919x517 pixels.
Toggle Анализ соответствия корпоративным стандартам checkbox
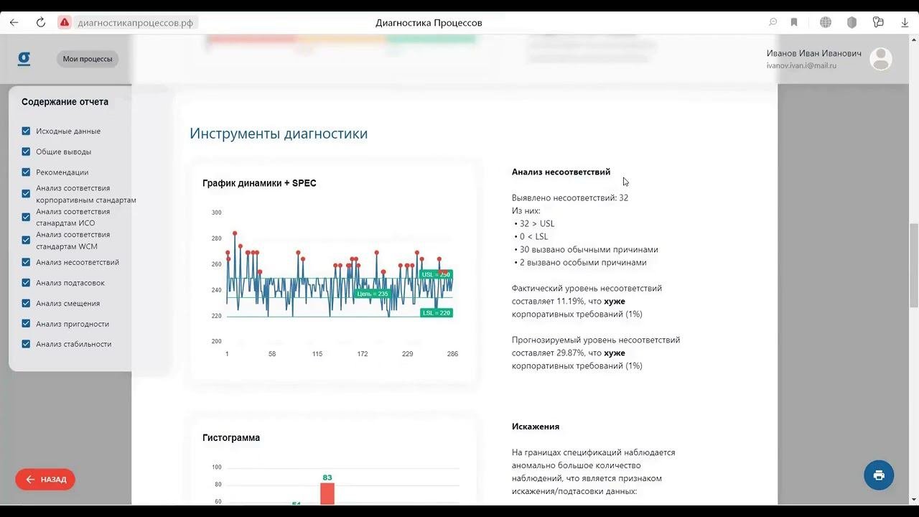click(26, 194)
